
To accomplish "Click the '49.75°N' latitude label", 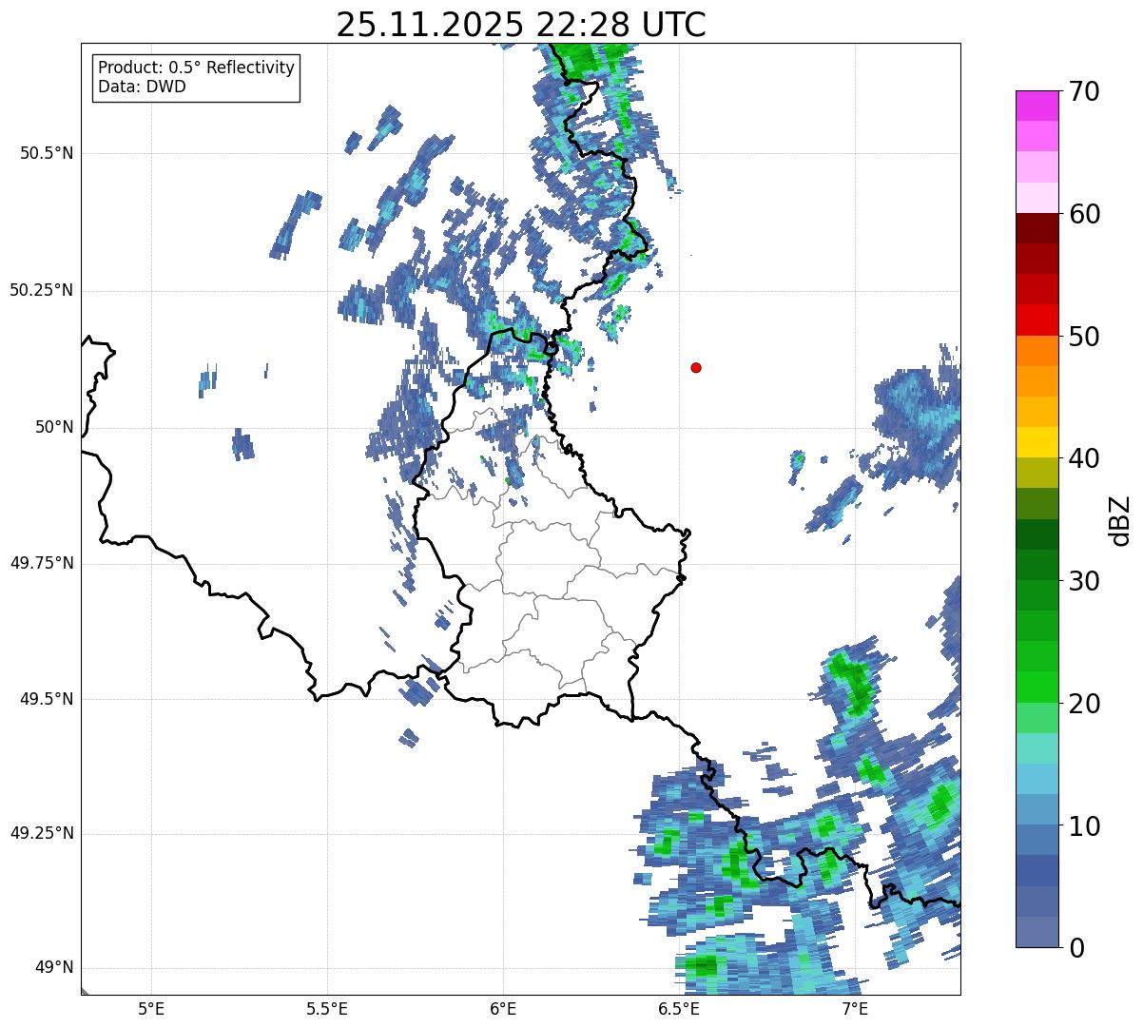I will tap(42, 563).
